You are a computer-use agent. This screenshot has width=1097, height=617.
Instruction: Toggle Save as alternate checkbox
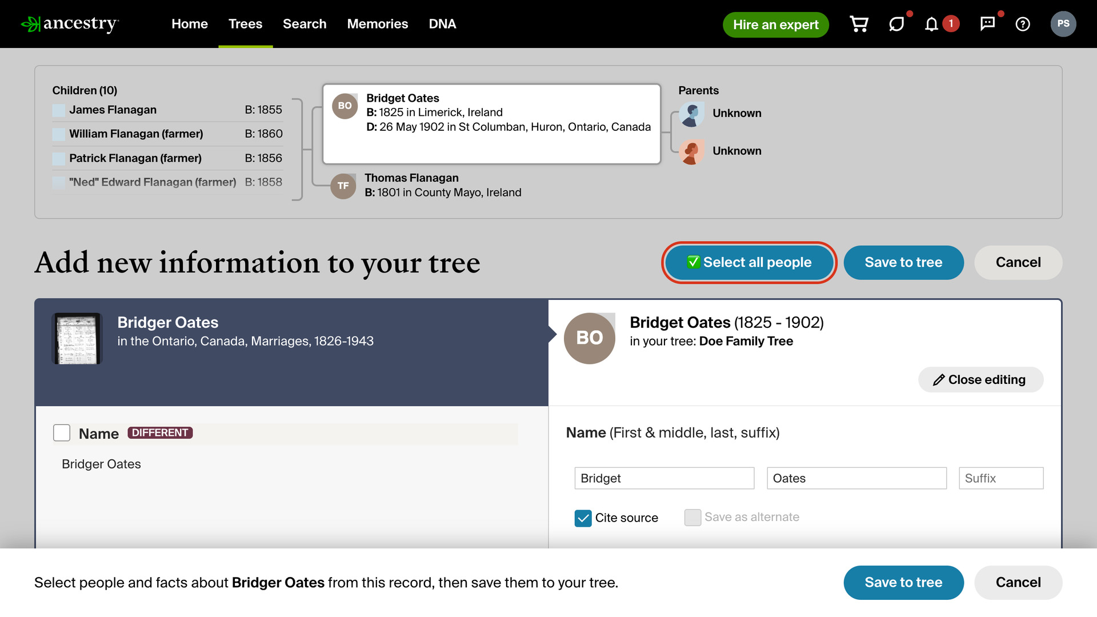click(x=692, y=518)
